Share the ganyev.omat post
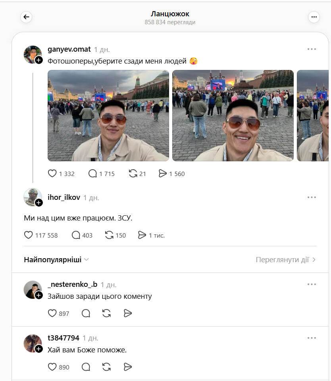The height and width of the screenshot is (381, 331). pos(162,174)
